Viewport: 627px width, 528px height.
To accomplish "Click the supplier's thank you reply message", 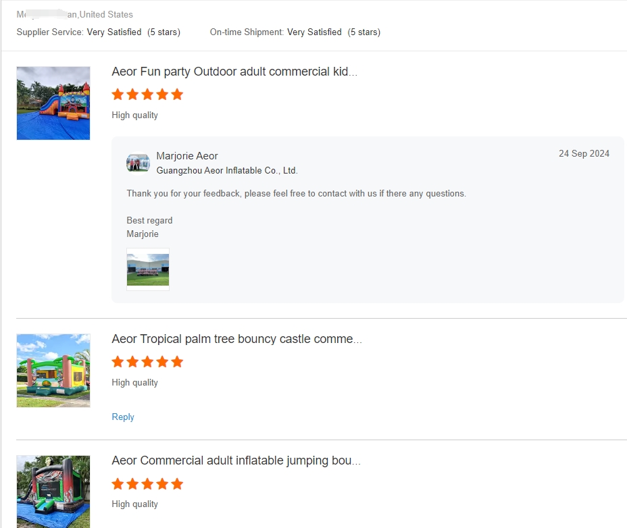I will [297, 194].
